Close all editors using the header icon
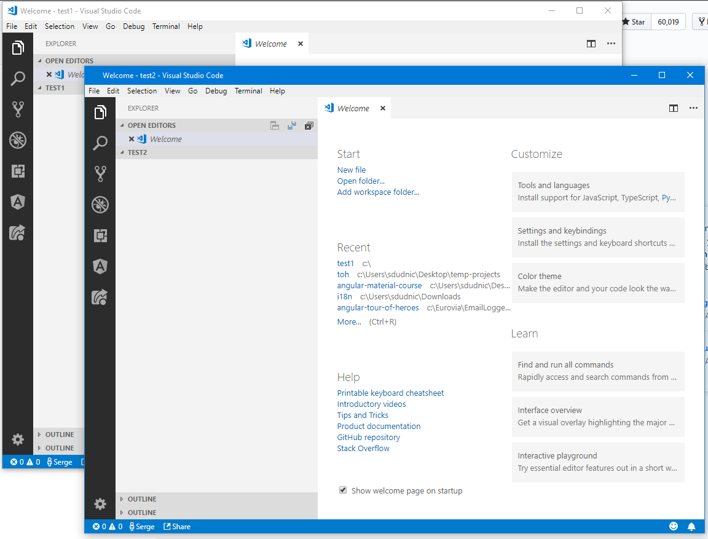 coord(309,125)
